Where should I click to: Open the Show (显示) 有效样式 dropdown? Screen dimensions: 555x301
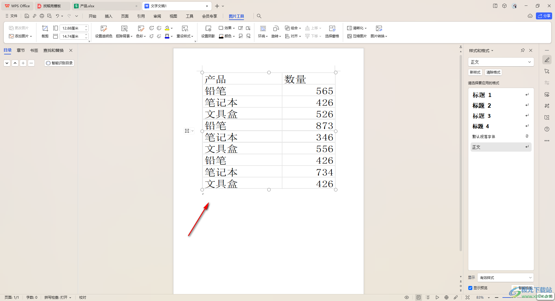click(505, 278)
